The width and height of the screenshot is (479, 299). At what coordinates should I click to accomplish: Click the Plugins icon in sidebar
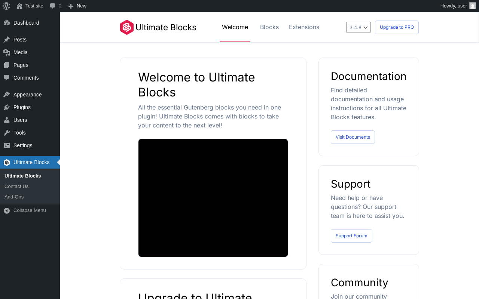pos(7,107)
